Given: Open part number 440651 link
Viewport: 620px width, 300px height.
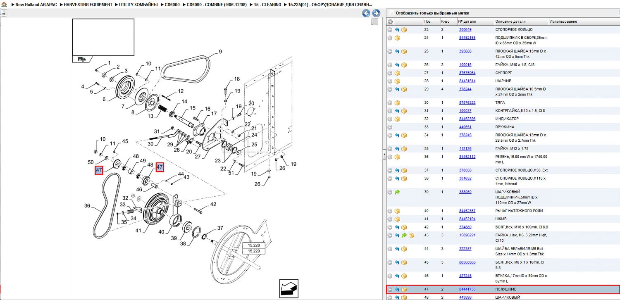Looking at the screenshot, I should pos(465,127).
